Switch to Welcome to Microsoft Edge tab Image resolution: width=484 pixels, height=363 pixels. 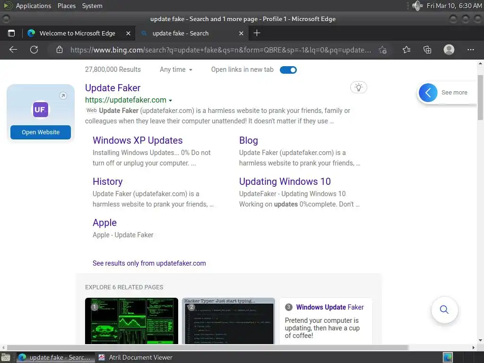pyautogui.click(x=77, y=34)
